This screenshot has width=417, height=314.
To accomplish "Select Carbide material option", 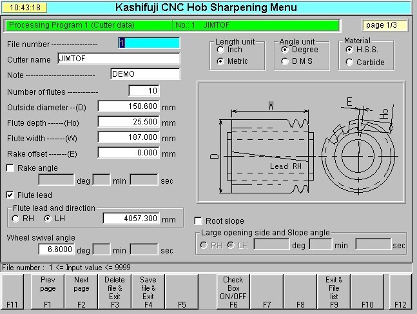I will pos(349,63).
